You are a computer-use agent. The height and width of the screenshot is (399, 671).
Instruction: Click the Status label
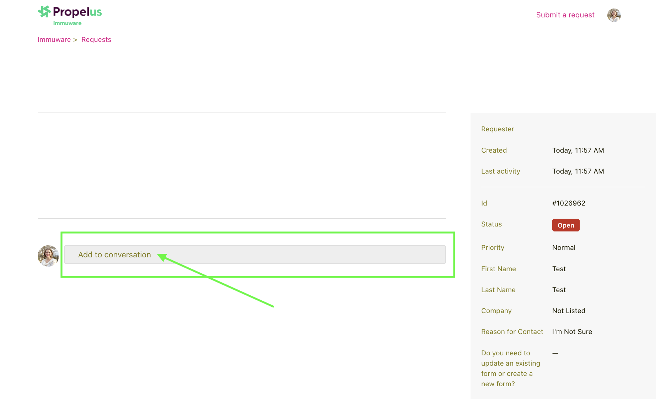coord(492,224)
